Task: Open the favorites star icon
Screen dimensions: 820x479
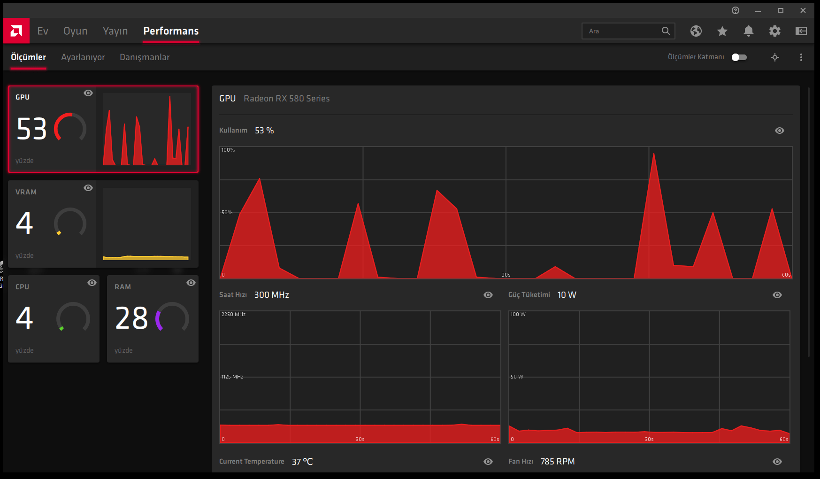Action: (722, 31)
